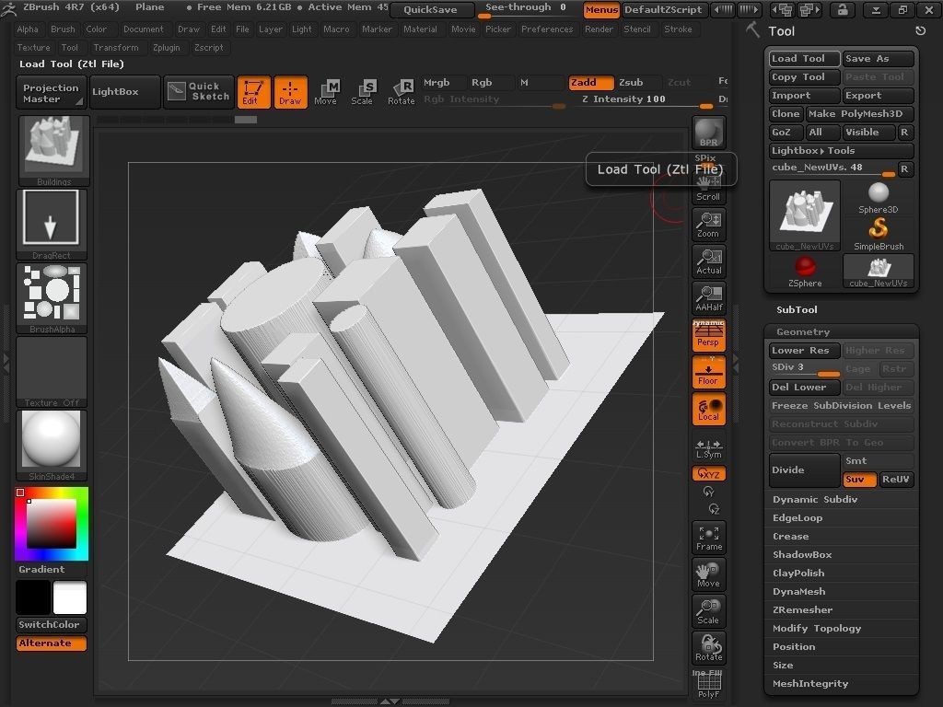Open the BrushAlpha selector
943x707 pixels.
pyautogui.click(x=52, y=298)
